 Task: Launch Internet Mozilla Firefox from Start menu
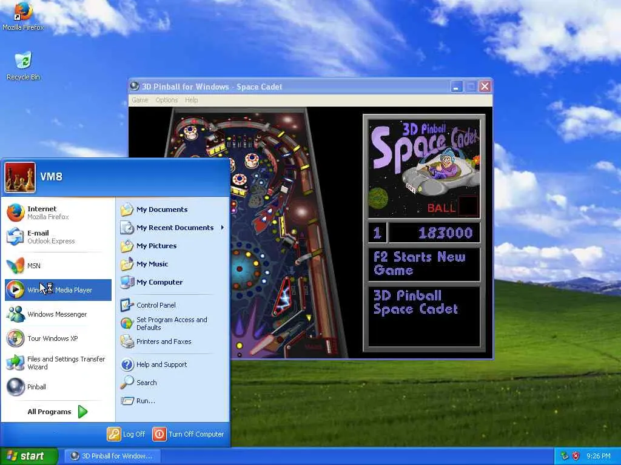point(58,213)
